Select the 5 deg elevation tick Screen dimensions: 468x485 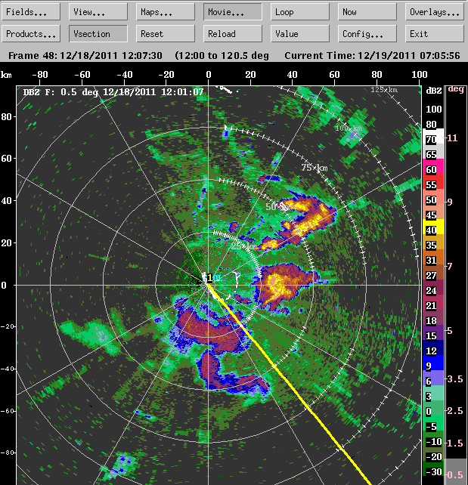[450, 331]
